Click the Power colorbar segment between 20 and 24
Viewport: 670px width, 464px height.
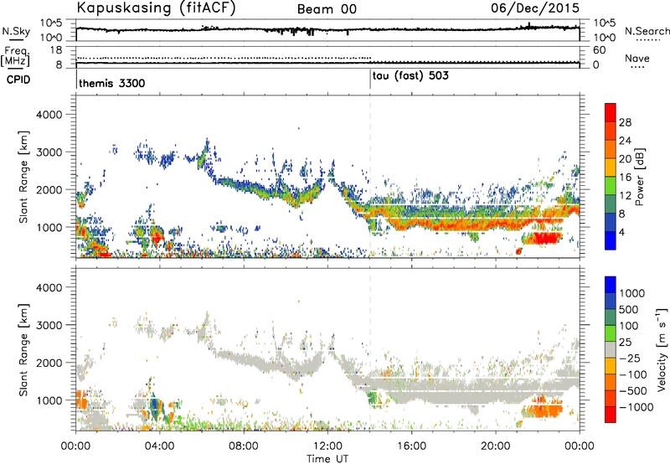(611, 150)
